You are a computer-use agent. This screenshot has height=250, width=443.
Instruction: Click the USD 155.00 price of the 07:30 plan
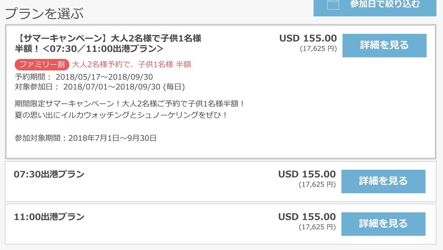pyautogui.click(x=307, y=174)
